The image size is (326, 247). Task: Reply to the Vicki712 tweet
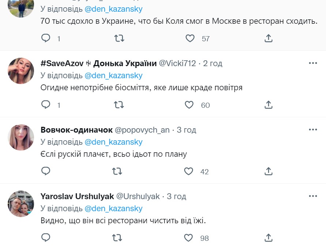(x=46, y=105)
